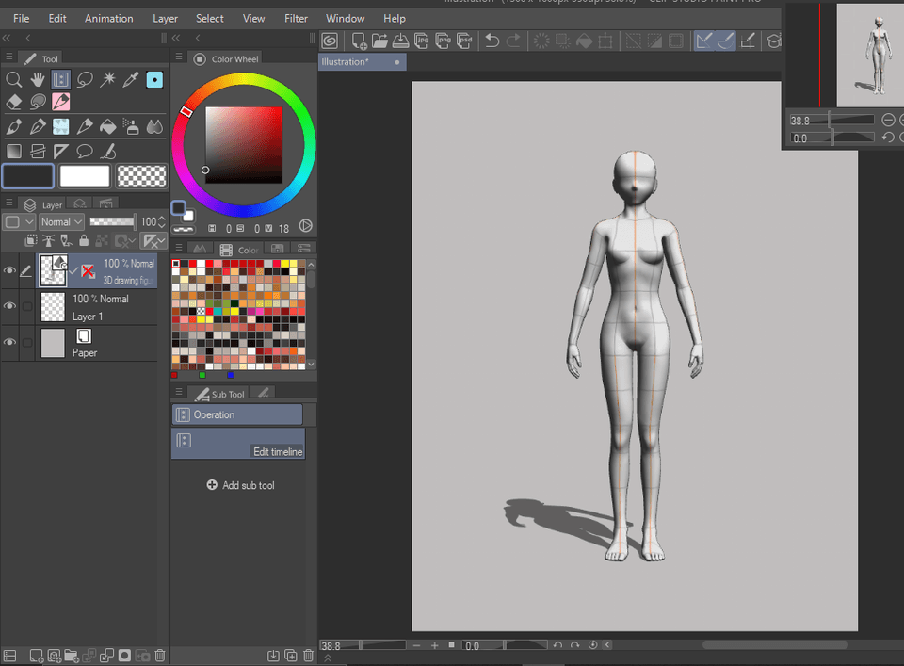Hide the Paper layer
This screenshot has width=904, height=666.
pyautogui.click(x=9, y=342)
